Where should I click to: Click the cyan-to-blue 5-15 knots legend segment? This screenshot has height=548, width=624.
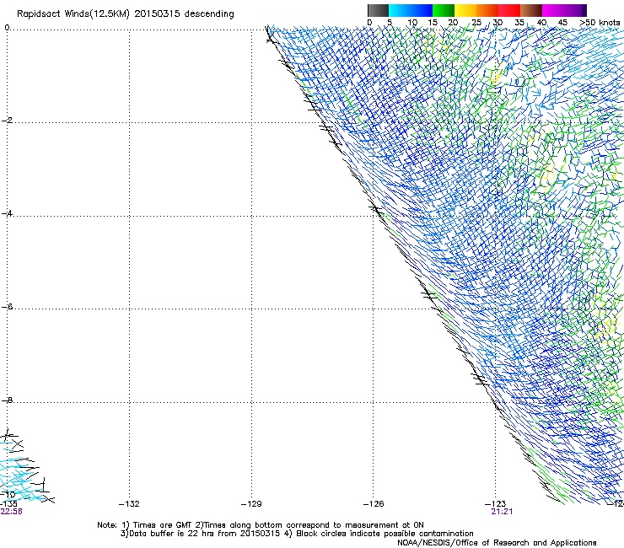(411, 10)
